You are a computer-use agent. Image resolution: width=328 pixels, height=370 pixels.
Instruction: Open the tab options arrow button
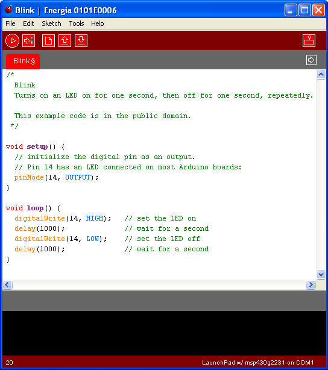pos(311,60)
